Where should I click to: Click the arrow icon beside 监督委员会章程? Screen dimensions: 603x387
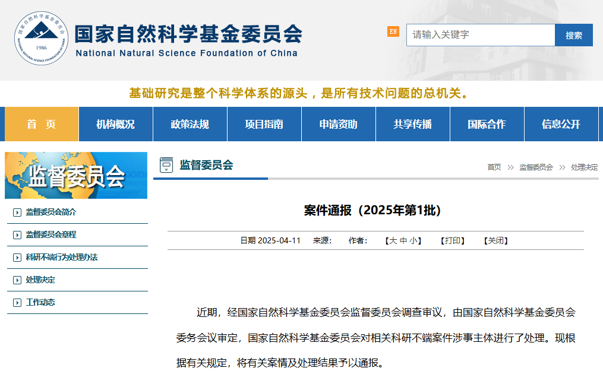pos(17,235)
